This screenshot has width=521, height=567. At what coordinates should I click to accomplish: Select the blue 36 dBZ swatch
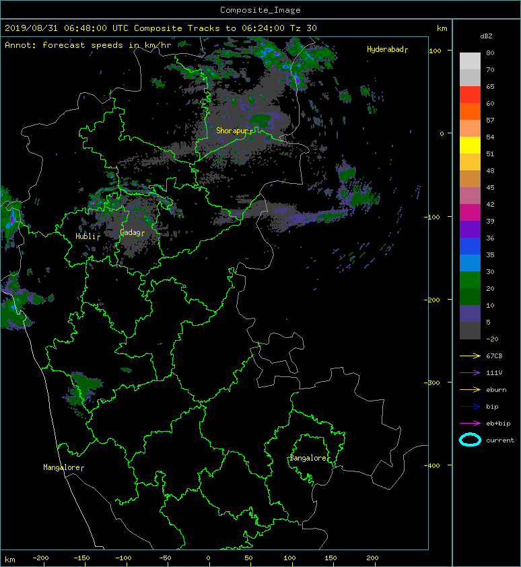tap(470, 246)
